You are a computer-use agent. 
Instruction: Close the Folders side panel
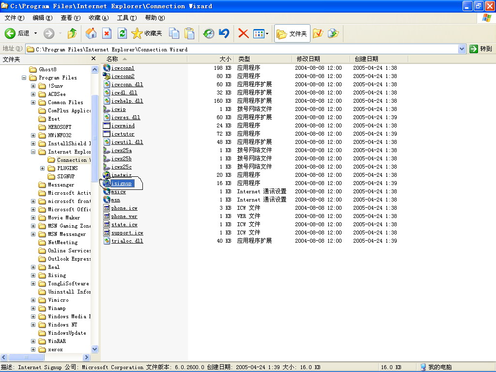[93, 59]
